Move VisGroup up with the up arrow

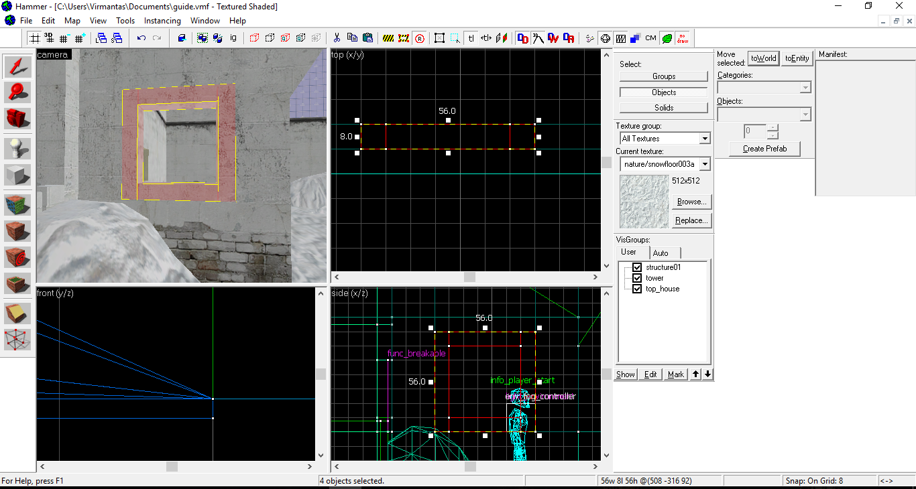(696, 374)
